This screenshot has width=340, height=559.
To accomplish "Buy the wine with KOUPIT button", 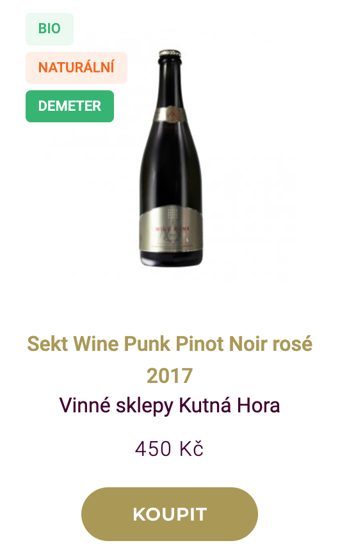I will click(x=170, y=514).
